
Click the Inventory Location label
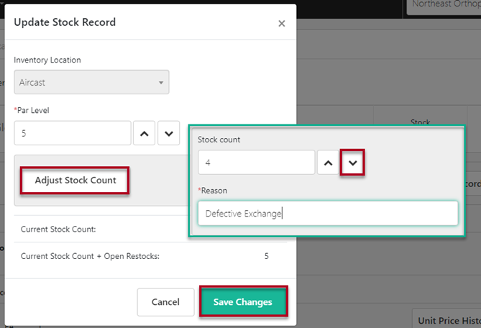coord(47,59)
